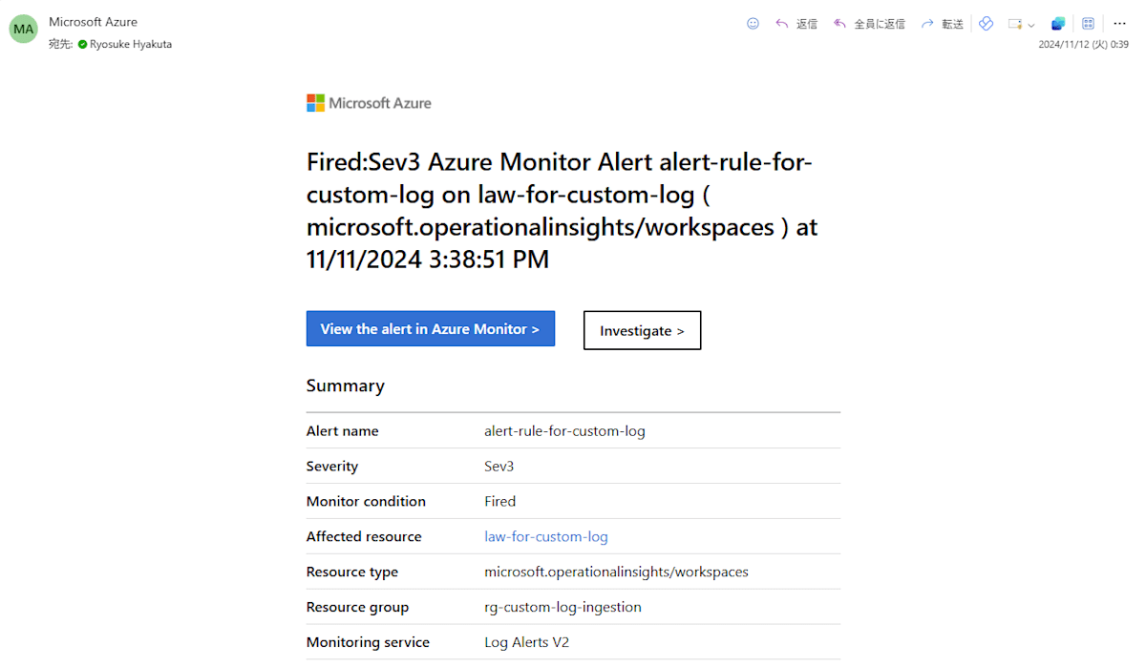Click sender name Microsoft Azure
The width and height of the screenshot is (1146, 666).
(x=93, y=22)
